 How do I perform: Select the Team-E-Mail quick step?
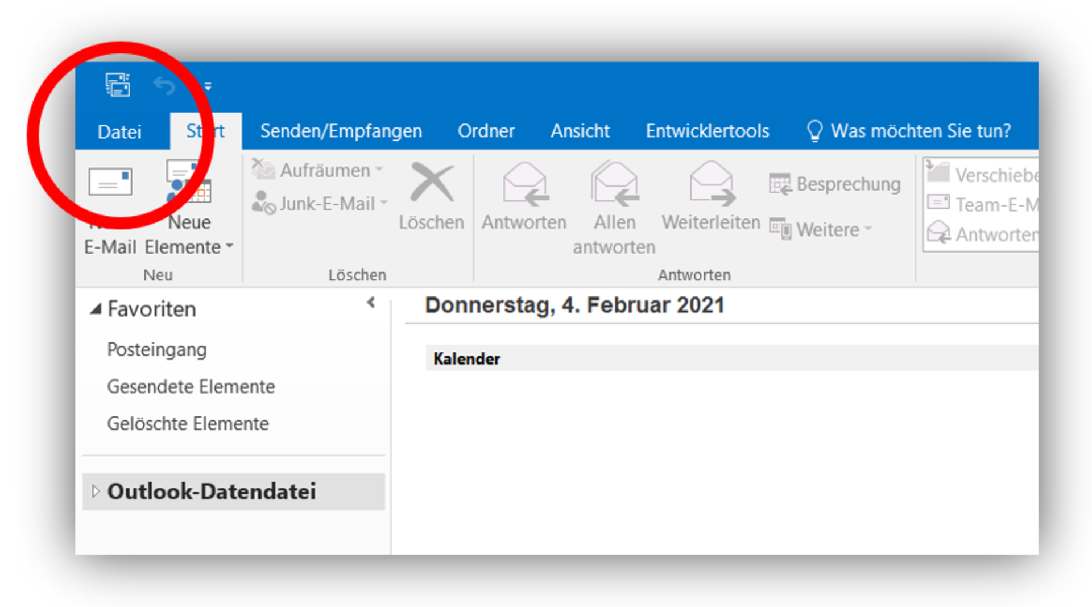click(982, 204)
